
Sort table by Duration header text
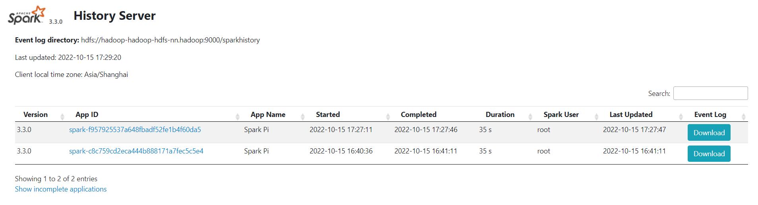click(500, 115)
